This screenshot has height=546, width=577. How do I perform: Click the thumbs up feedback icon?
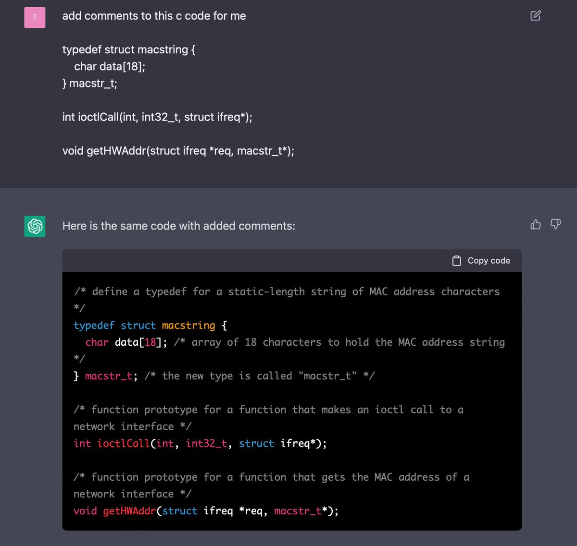(x=536, y=224)
